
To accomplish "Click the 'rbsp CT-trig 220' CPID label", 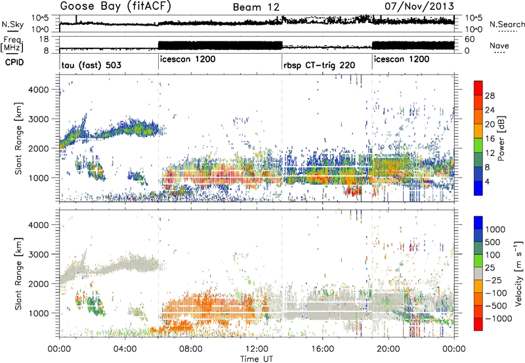I will [319, 65].
